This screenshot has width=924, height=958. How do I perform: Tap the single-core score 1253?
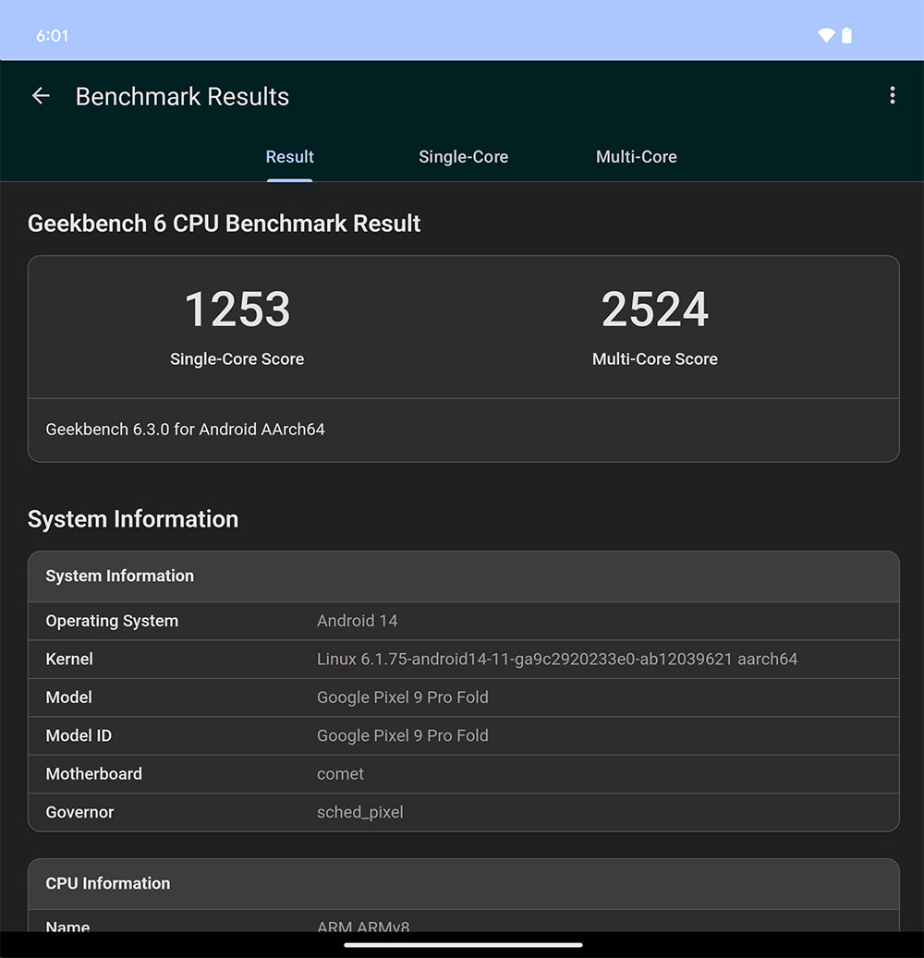237,309
